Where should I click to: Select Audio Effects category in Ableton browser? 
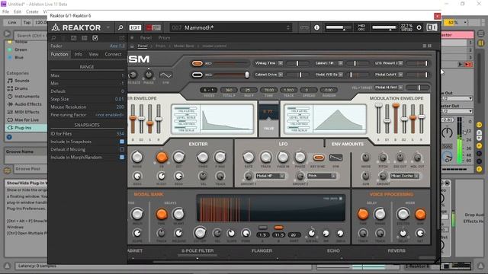[x=28, y=104]
